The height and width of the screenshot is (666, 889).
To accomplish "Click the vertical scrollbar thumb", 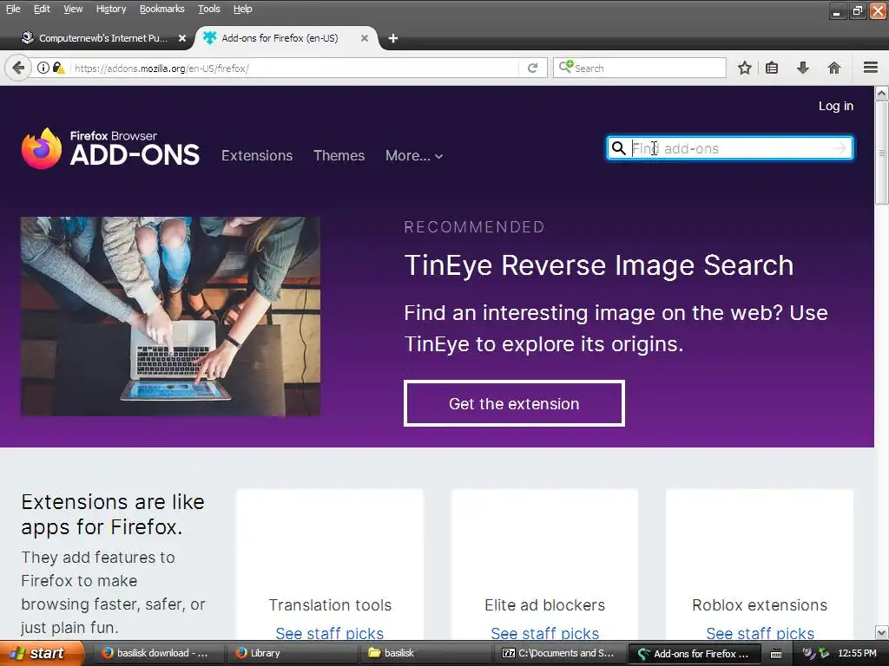I will pos(881,153).
